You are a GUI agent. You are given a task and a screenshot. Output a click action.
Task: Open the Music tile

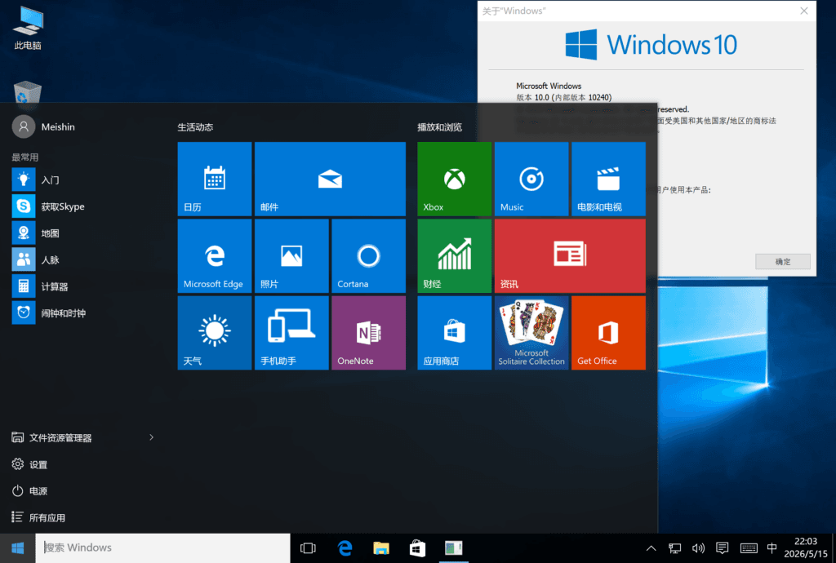pos(531,179)
